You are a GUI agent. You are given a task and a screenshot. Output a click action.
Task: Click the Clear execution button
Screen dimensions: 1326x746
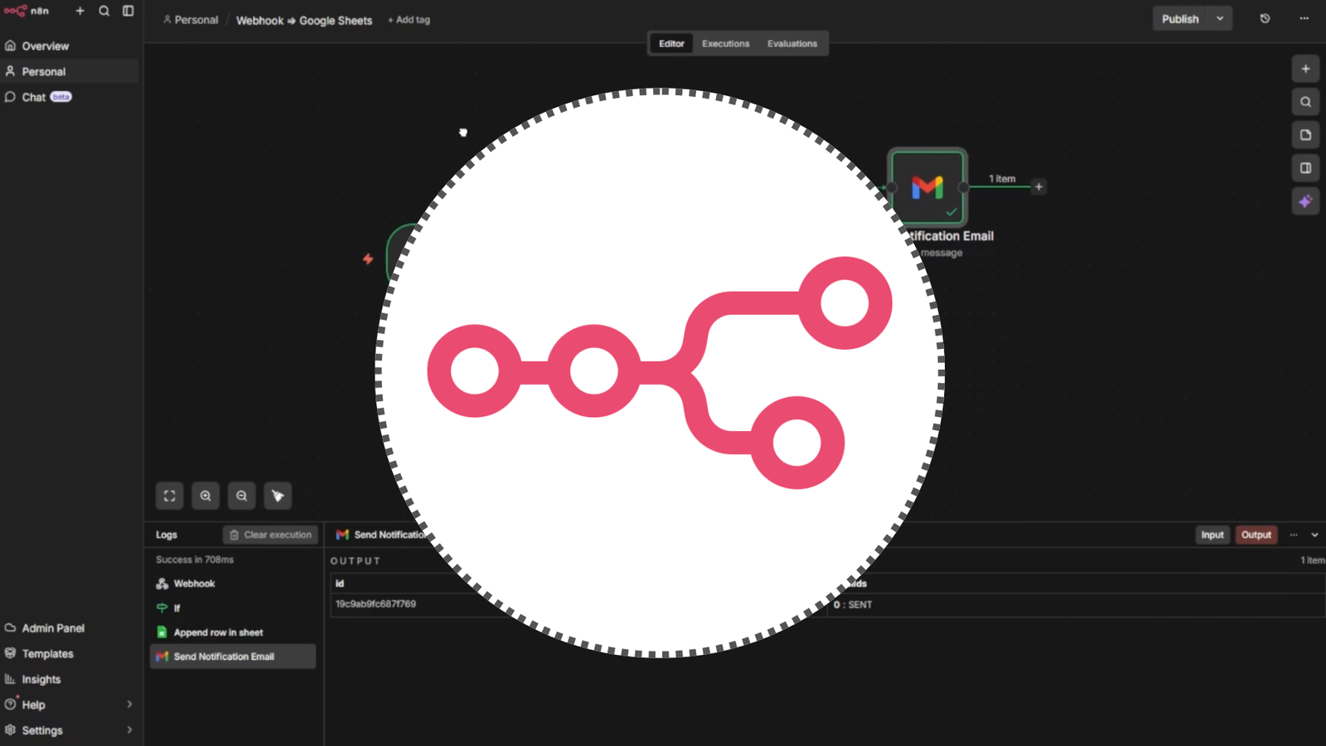(x=270, y=535)
